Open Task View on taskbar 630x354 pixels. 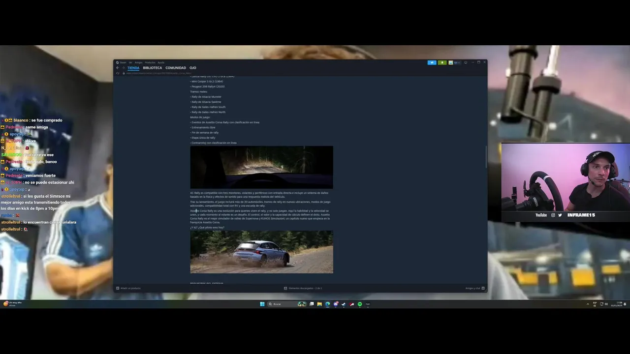click(x=312, y=304)
